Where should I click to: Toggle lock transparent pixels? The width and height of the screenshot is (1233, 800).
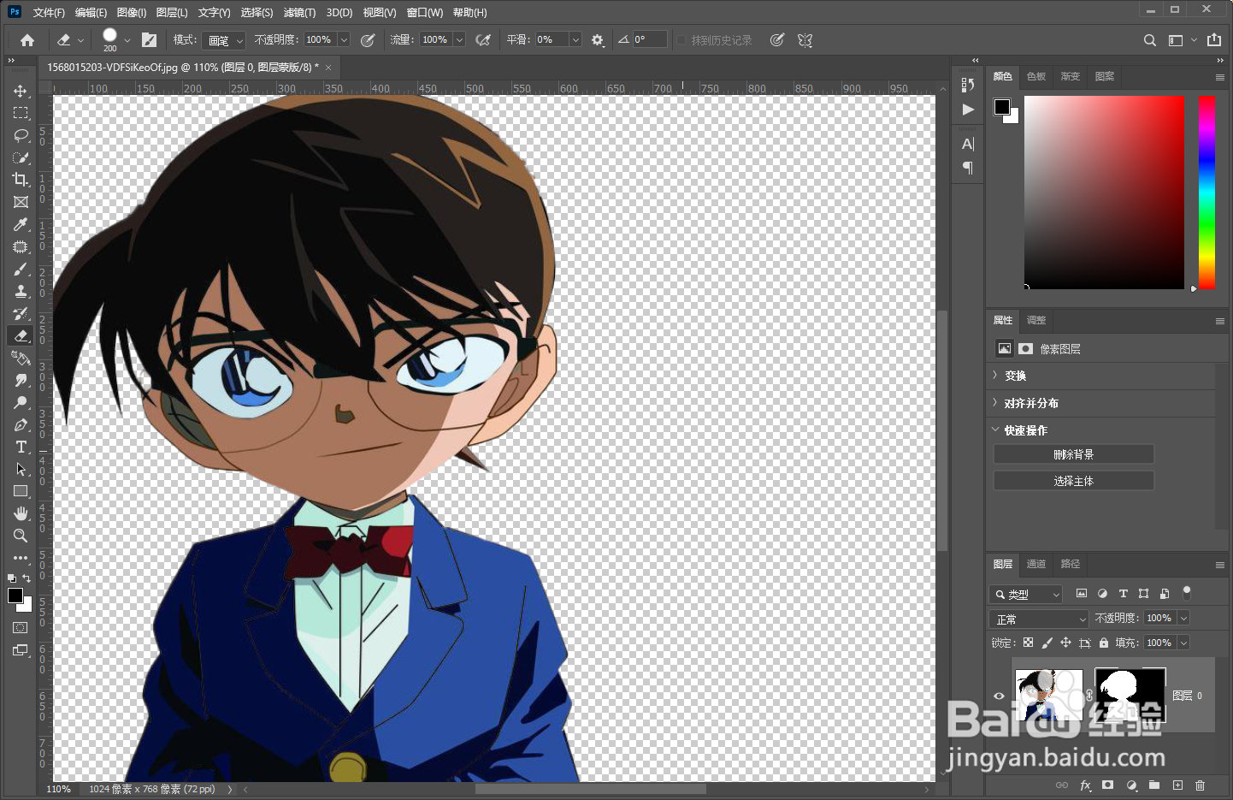coord(1028,643)
